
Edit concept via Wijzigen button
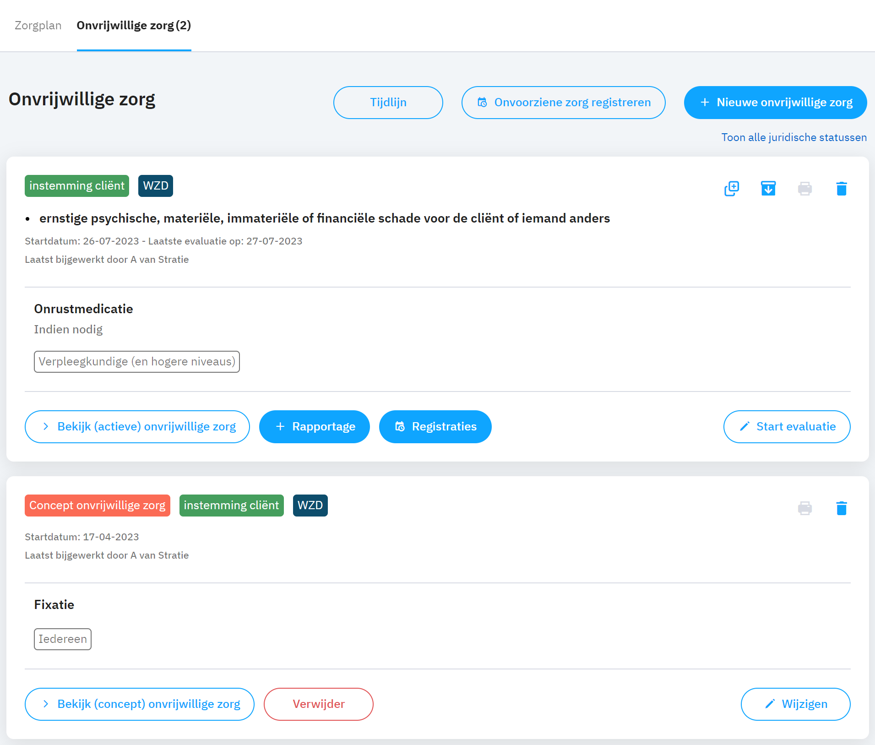[796, 704]
